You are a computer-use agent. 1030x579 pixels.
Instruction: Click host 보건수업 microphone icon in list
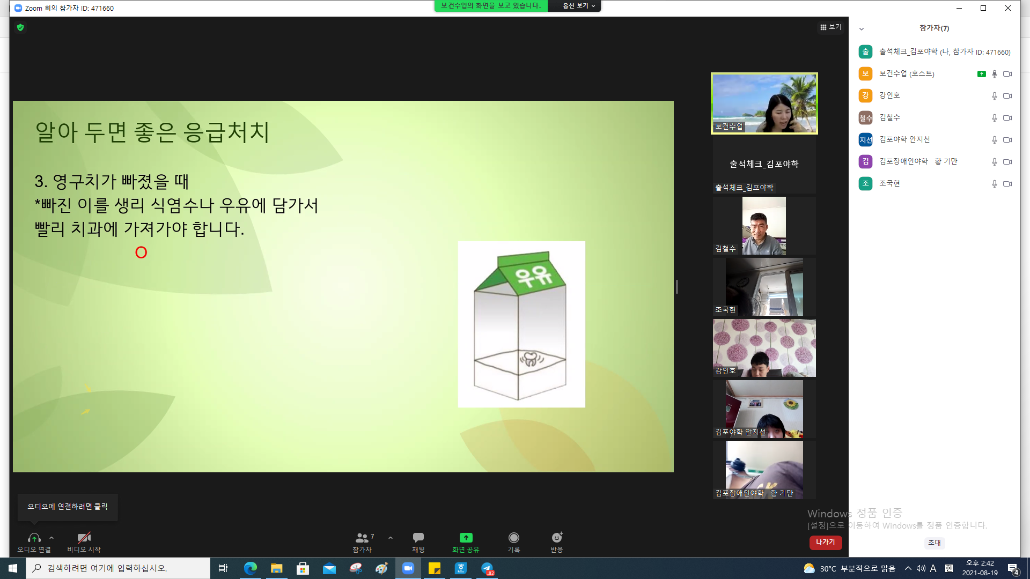[x=994, y=74]
